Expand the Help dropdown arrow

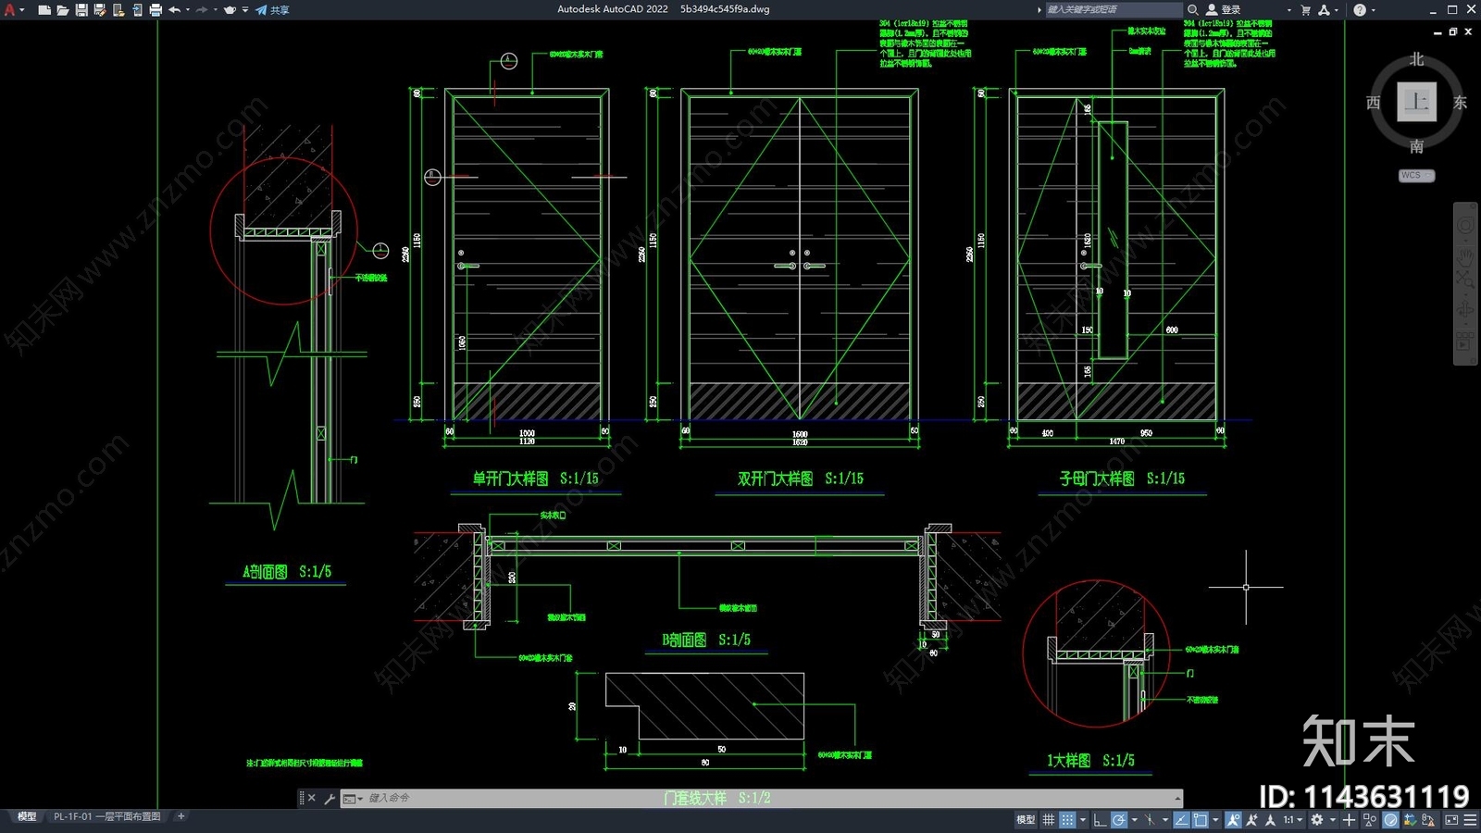pos(1373,9)
